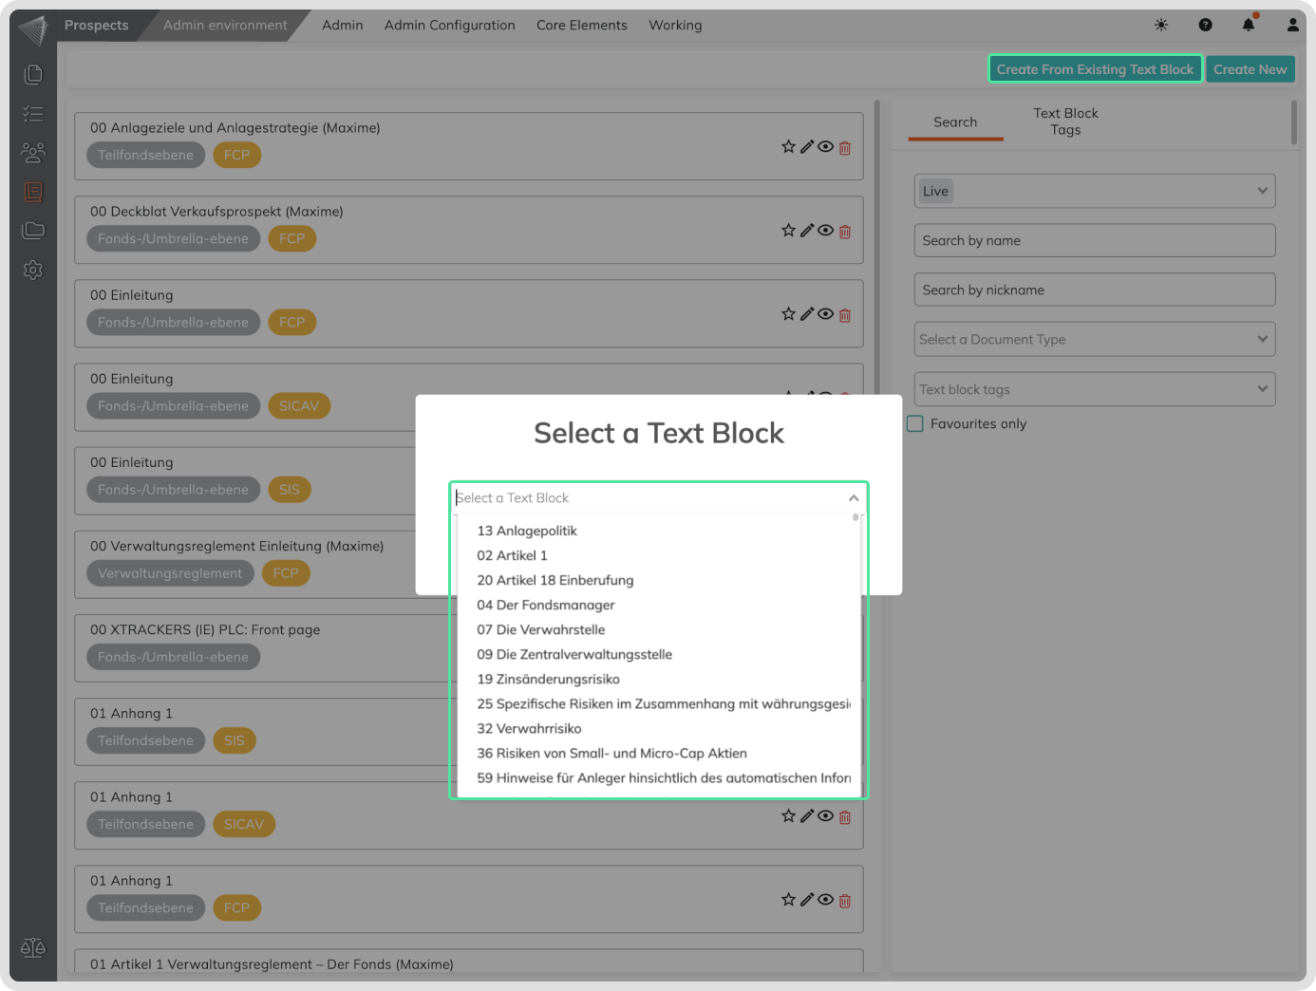Click Create From Existing Text Block button
The image size is (1316, 991).
coord(1095,69)
